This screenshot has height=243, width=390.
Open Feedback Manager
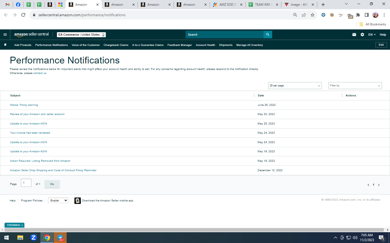180,45
